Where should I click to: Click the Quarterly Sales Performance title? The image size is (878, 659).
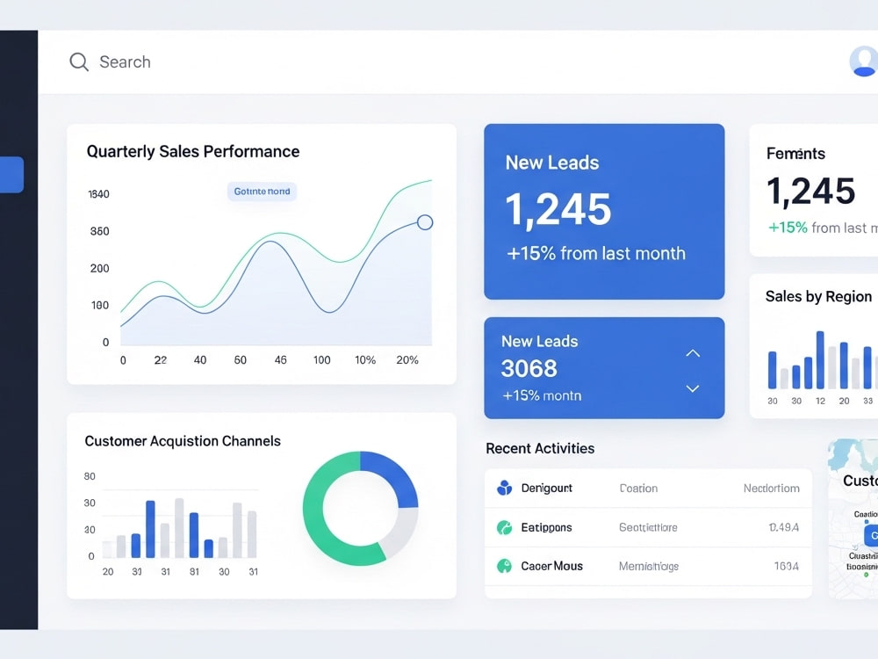pos(192,151)
